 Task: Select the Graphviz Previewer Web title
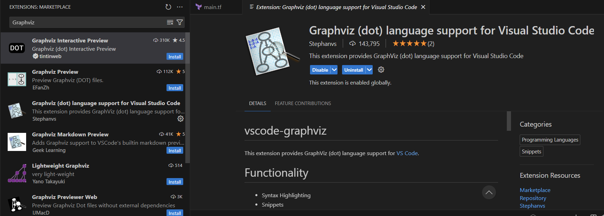pyautogui.click(x=64, y=197)
